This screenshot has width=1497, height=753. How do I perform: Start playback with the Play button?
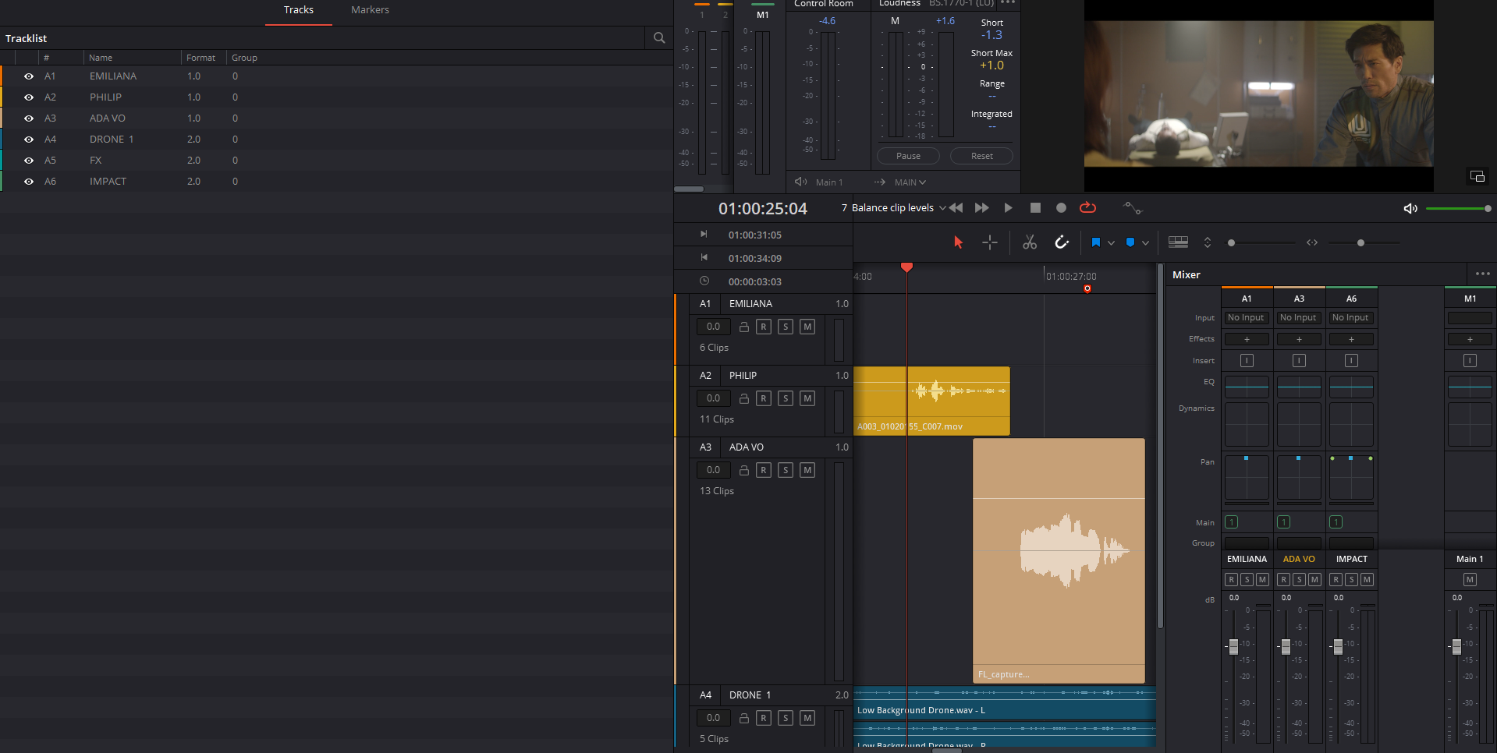[1008, 208]
